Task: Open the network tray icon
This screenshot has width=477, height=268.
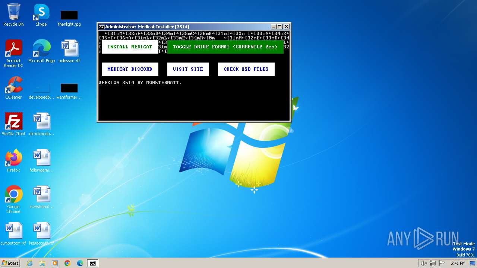Action: pos(433,263)
